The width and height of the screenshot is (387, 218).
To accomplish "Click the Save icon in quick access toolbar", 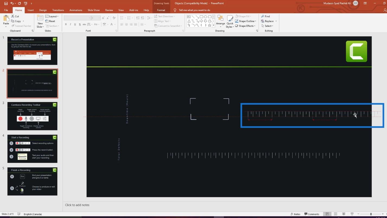I will point(6,4).
